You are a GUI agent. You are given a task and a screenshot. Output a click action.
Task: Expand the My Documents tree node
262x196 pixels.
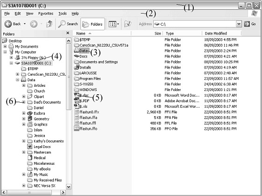[5, 46]
